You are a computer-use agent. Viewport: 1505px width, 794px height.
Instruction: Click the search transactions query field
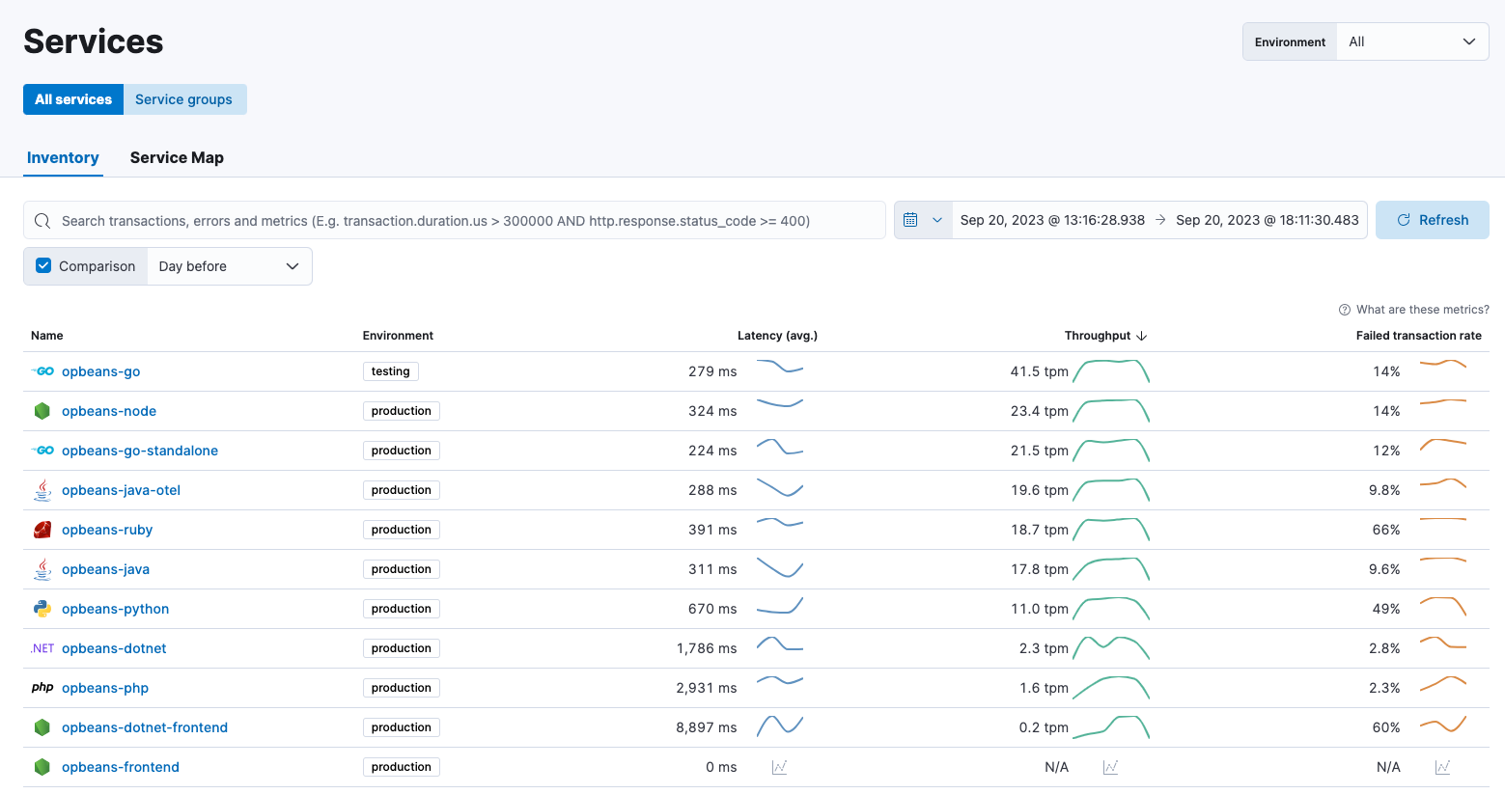pos(463,221)
